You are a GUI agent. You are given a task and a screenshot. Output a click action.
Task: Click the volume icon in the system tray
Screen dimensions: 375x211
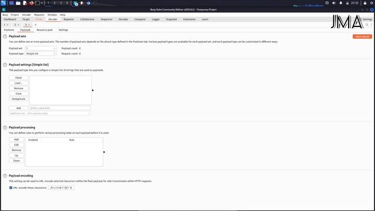(x=334, y=3)
